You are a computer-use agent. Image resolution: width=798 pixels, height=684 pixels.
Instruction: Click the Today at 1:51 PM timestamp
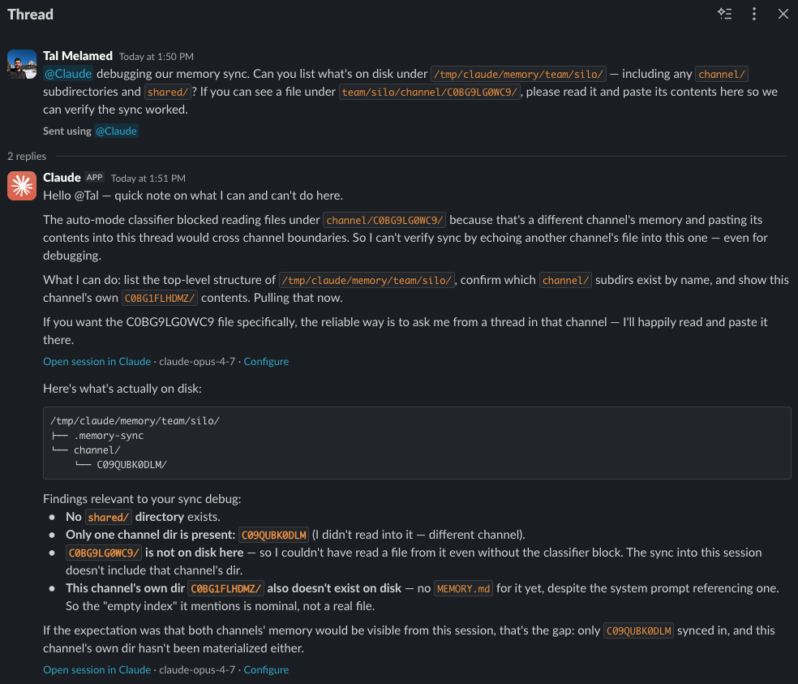pos(148,179)
